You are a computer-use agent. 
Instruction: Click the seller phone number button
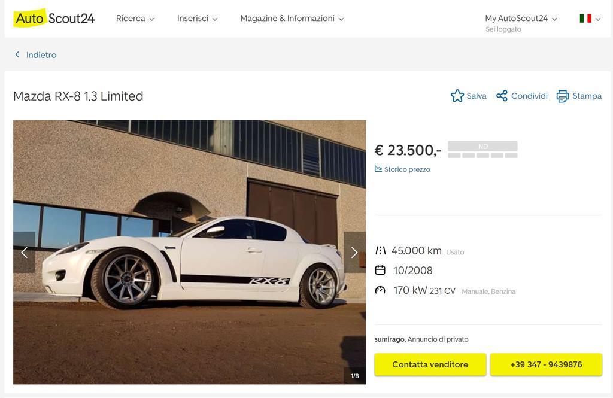tap(546, 364)
